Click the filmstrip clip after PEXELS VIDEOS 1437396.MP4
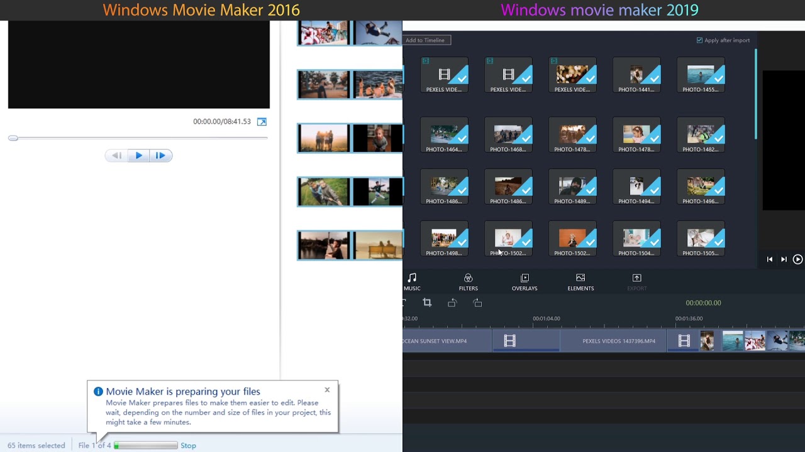 (684, 341)
